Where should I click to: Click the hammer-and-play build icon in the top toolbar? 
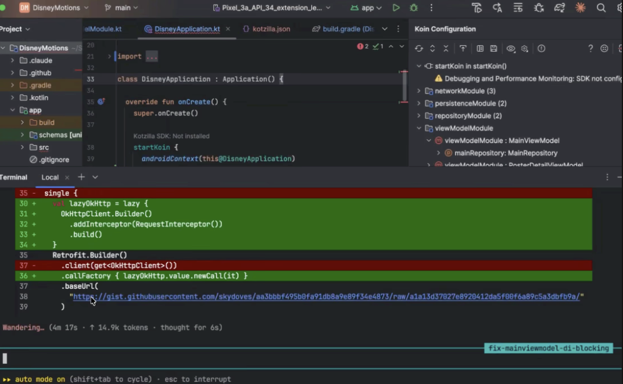477,8
